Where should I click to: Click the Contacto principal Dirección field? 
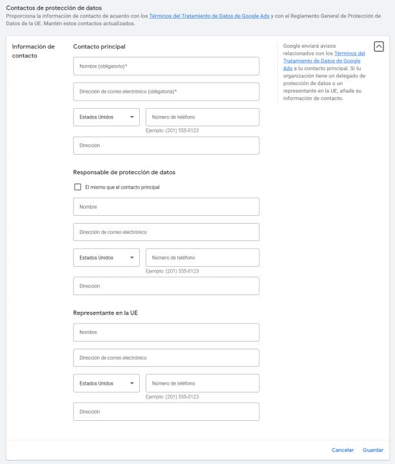[x=166, y=146]
